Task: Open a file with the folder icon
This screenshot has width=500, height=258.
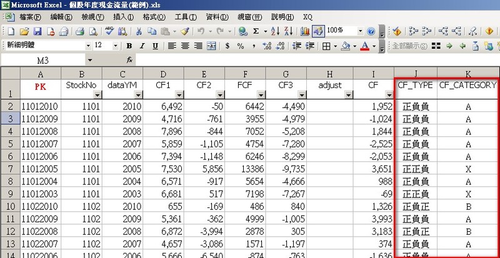Action: click(24, 31)
